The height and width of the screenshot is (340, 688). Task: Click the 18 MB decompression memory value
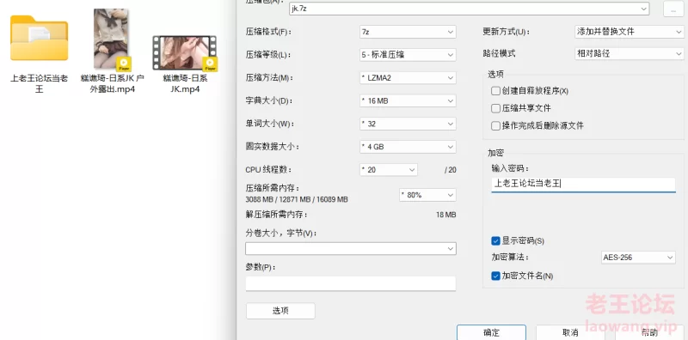[x=446, y=216]
